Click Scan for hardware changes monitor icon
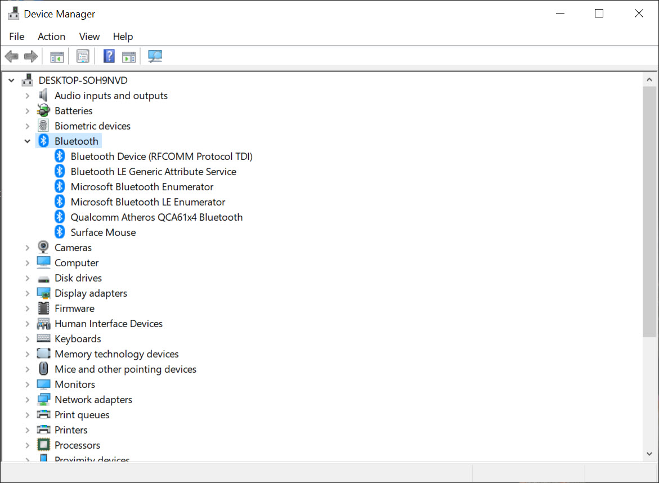659x483 pixels. pyautogui.click(x=155, y=56)
